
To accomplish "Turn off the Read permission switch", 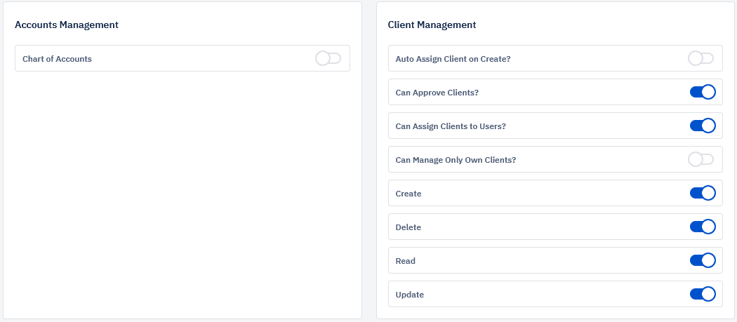I will coord(703,260).
